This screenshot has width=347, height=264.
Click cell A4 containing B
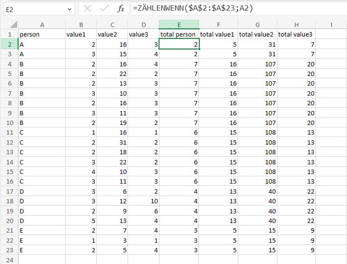(42, 64)
